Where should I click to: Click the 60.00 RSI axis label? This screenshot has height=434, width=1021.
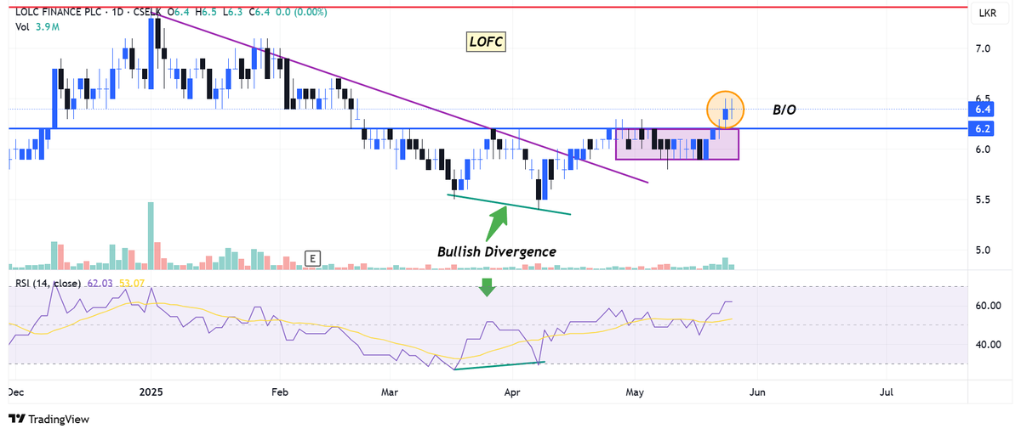987,306
